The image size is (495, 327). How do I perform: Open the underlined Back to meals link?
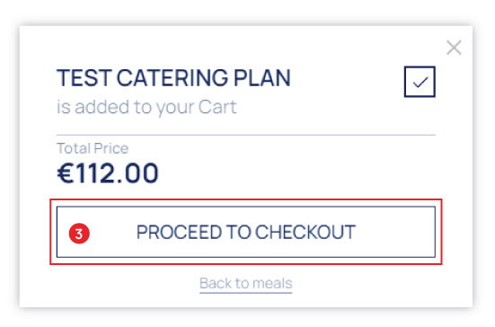pos(245,283)
